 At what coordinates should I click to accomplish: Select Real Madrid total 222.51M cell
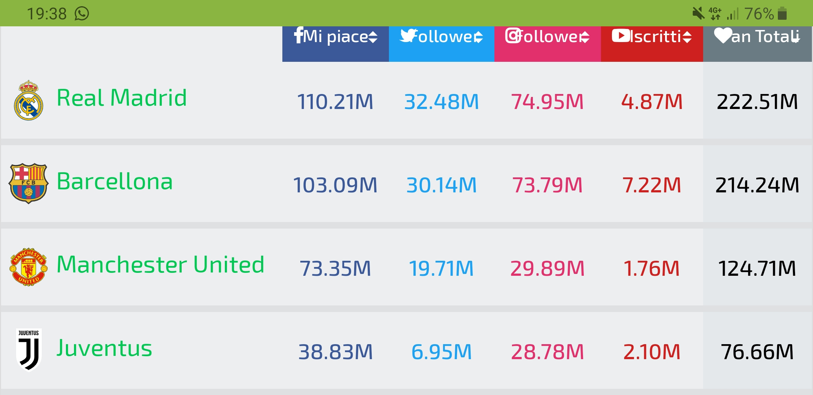click(x=757, y=101)
